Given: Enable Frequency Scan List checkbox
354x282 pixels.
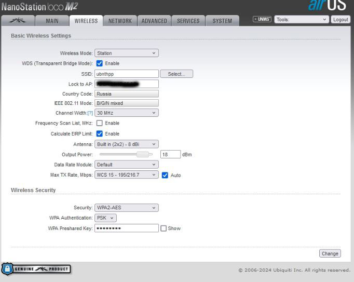Looking at the screenshot, I should click(x=100, y=123).
